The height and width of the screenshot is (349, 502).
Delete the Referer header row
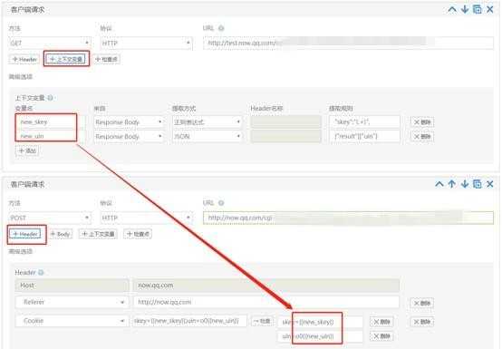click(x=421, y=303)
